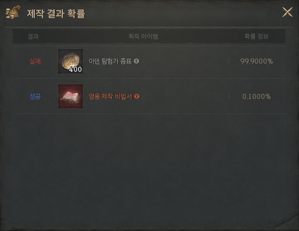The width and height of the screenshot is (299, 231).
Task: Click the empty area below result rows
Action: point(149,167)
